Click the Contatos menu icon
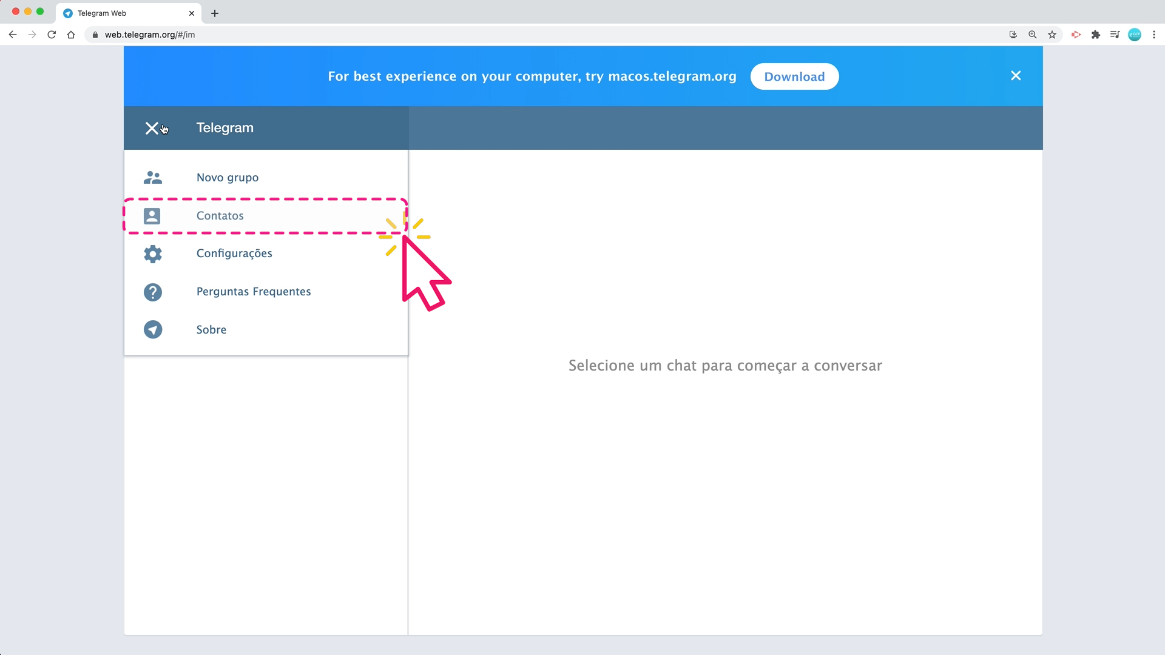1165x655 pixels. pyautogui.click(x=152, y=215)
